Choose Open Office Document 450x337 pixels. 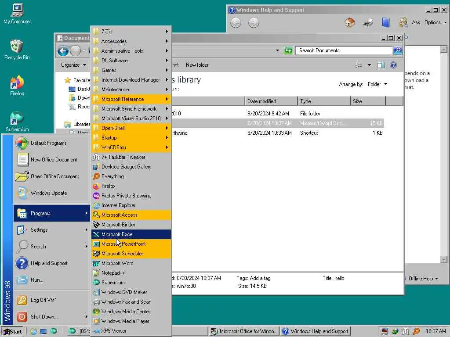52,176
